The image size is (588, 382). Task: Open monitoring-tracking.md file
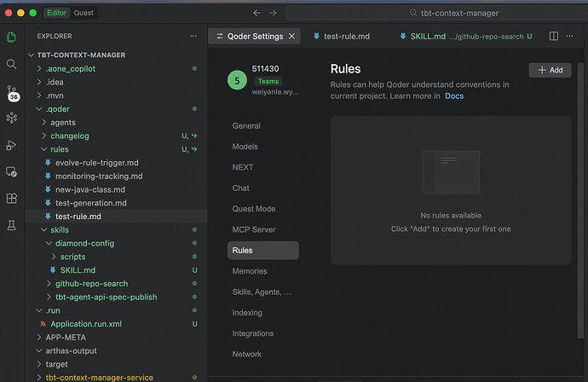coord(99,176)
